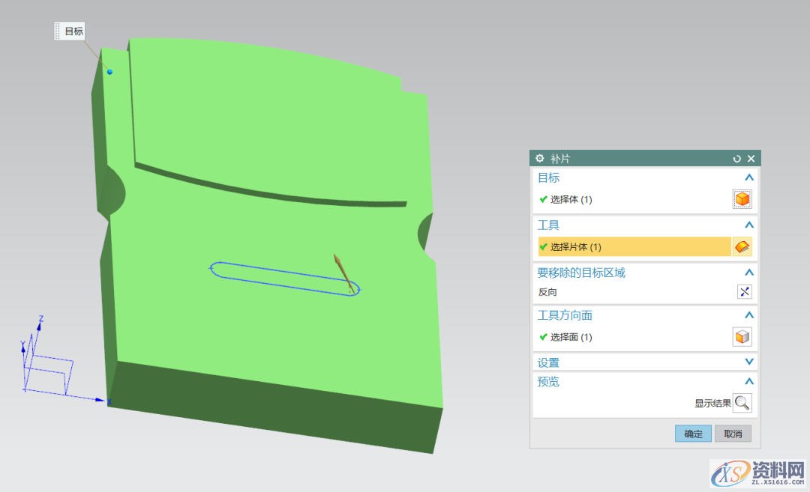Click the reverse direction icon beside 反向
Screen dimensions: 810x492
click(744, 291)
